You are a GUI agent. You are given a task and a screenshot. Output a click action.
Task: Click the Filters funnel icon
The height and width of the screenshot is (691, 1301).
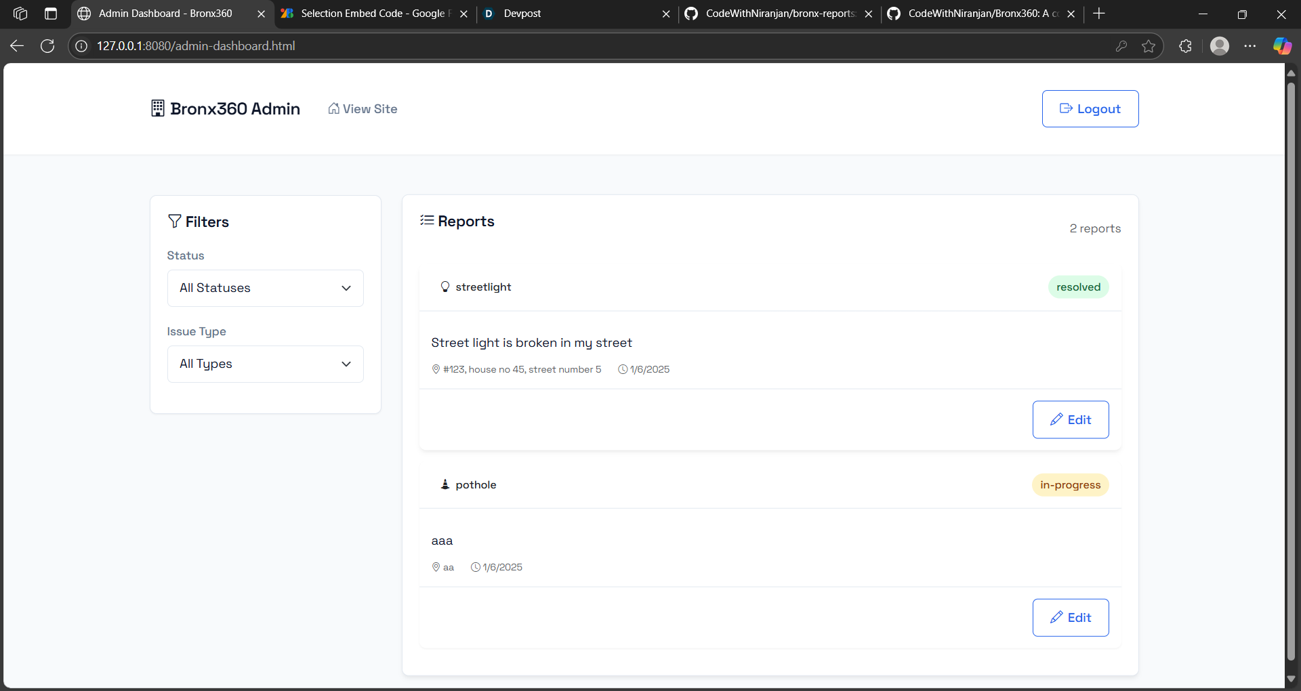[174, 222]
